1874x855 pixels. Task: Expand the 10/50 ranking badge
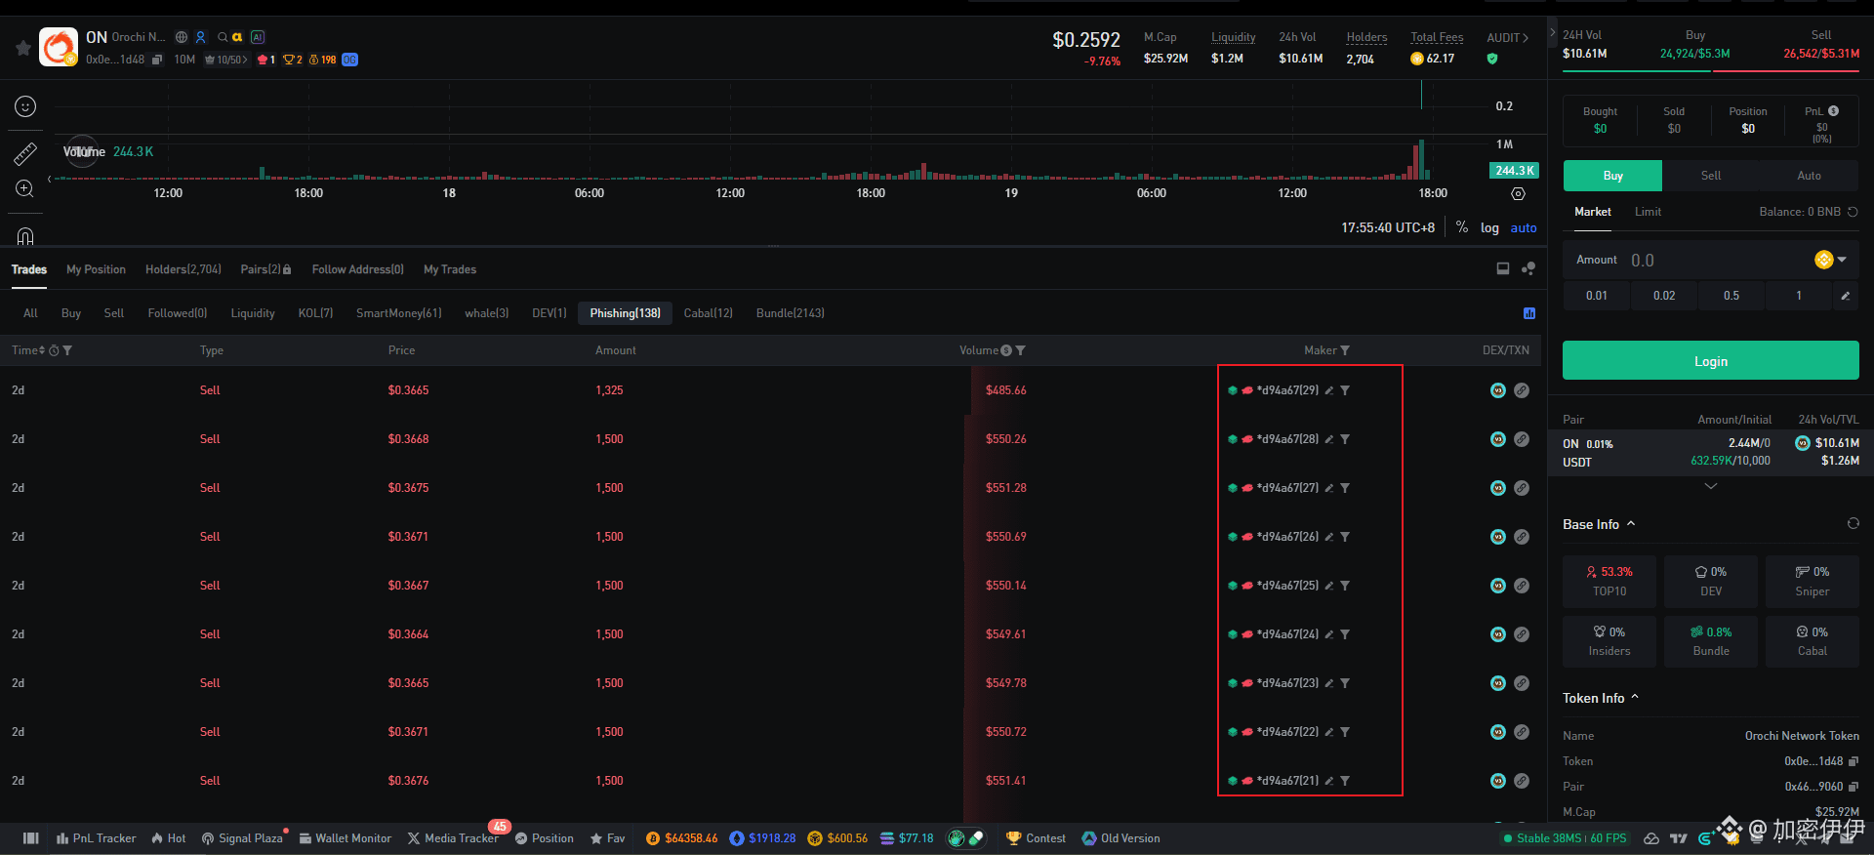click(226, 60)
